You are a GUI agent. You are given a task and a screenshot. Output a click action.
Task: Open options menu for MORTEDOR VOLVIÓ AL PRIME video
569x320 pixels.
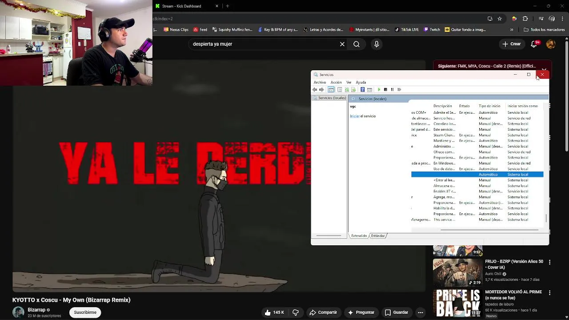pyautogui.click(x=549, y=293)
